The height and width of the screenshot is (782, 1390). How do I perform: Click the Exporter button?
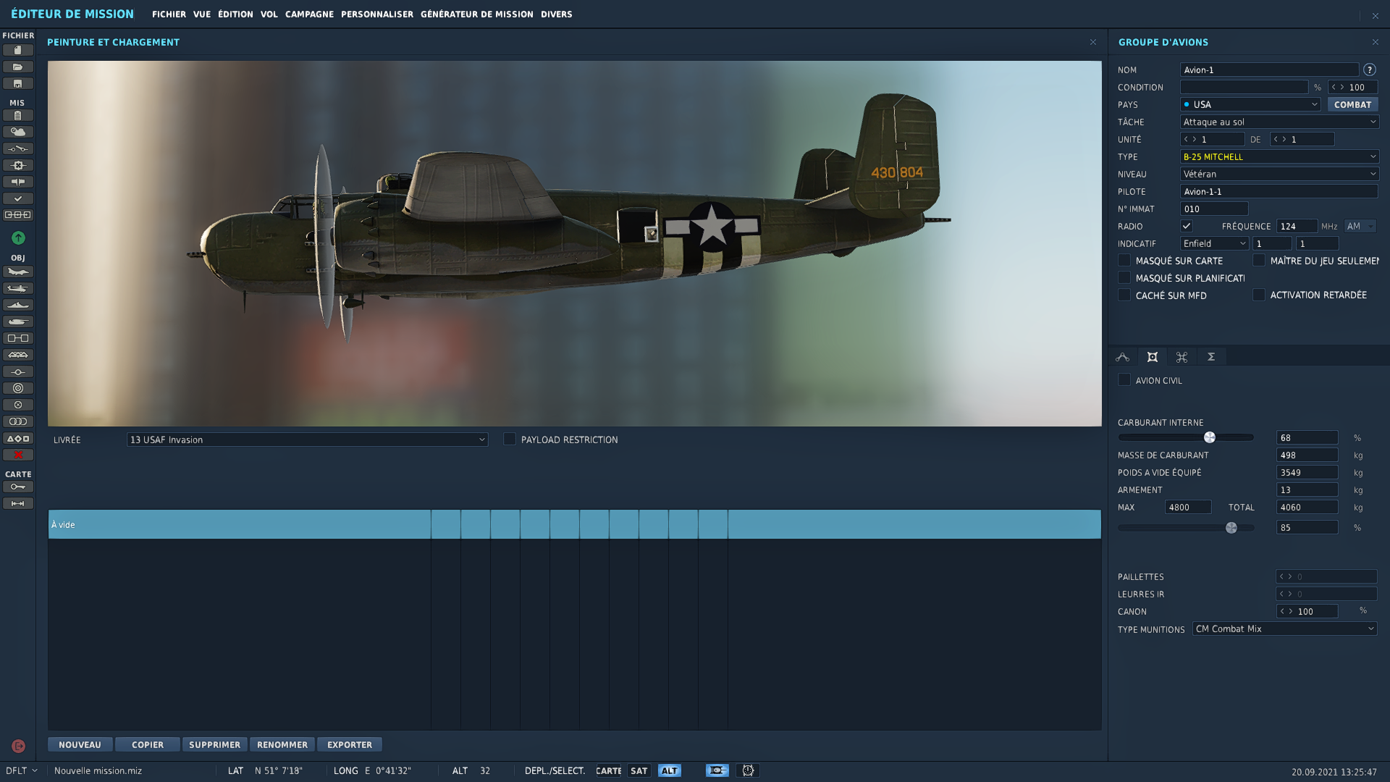click(350, 744)
